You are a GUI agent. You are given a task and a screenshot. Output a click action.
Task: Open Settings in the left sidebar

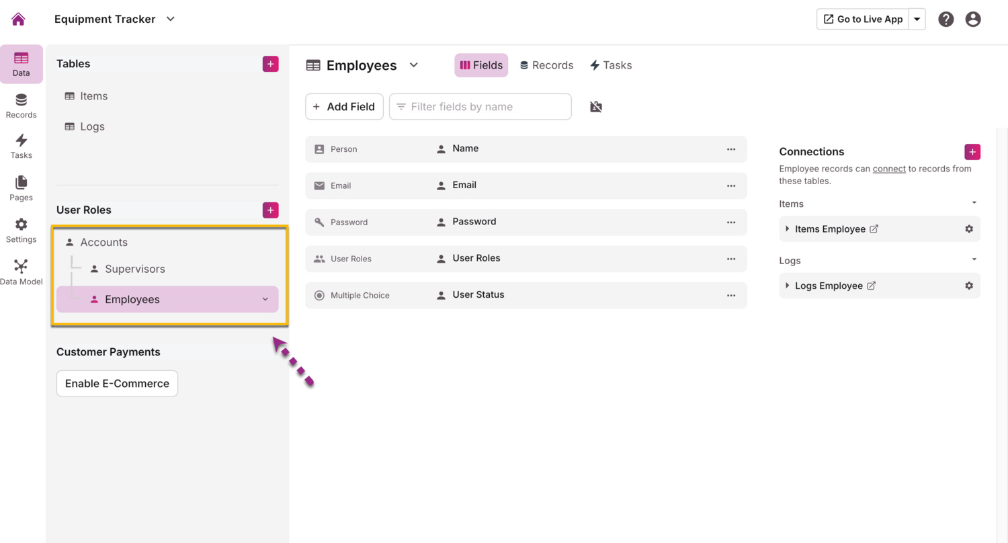(21, 231)
